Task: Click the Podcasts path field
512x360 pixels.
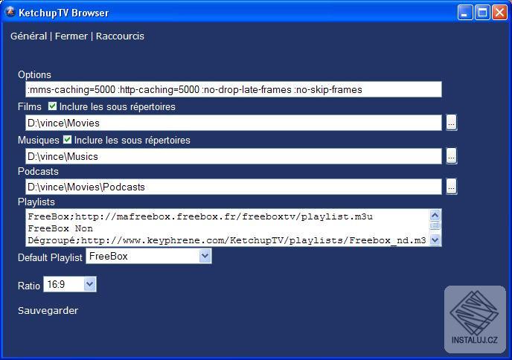Action: (x=234, y=187)
